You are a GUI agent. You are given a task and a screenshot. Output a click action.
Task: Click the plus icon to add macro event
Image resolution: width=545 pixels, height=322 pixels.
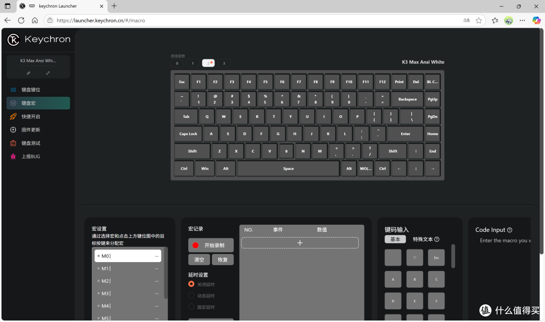300,242
